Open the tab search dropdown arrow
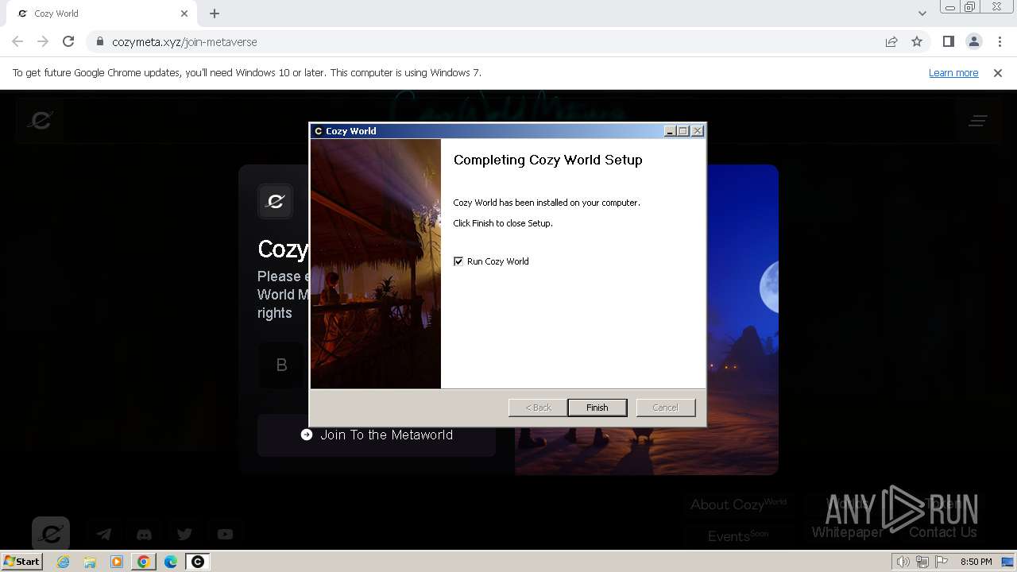The image size is (1017, 572). coord(922,14)
